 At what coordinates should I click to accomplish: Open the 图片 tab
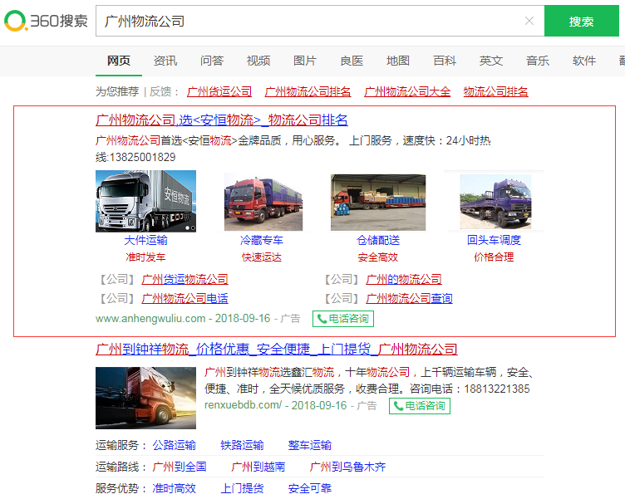click(305, 61)
